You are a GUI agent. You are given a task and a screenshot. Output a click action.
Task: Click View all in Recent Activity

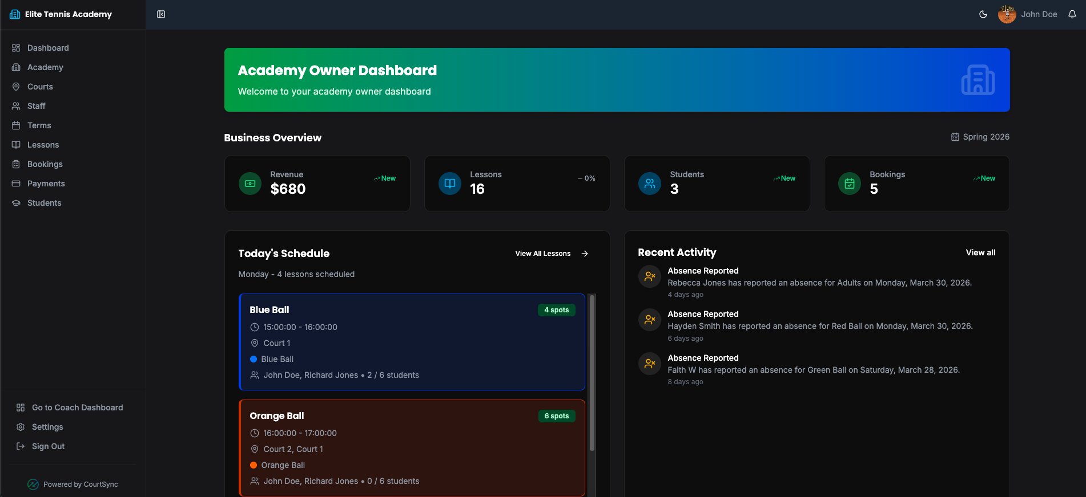coord(980,252)
